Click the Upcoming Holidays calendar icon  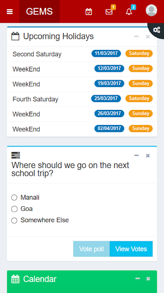[x=15, y=36]
